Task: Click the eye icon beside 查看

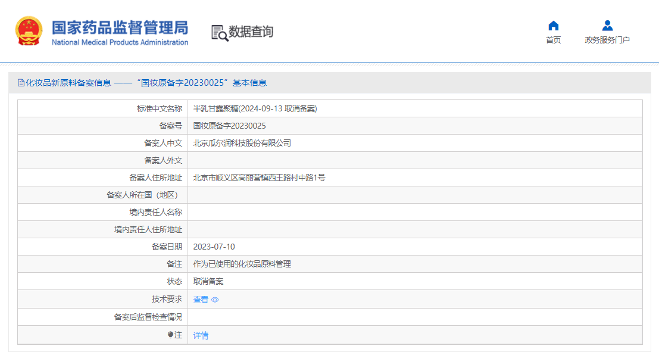Action: click(x=215, y=300)
